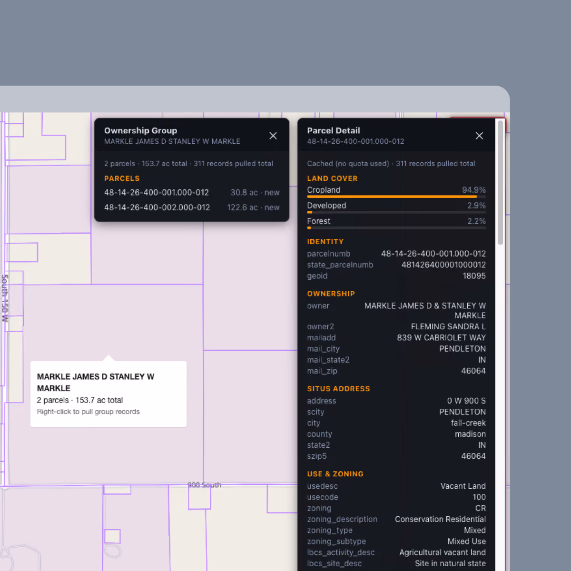Click the lbcs_activity_desc value Agricultural vacant land
This screenshot has width=571, height=571.
pos(443,552)
